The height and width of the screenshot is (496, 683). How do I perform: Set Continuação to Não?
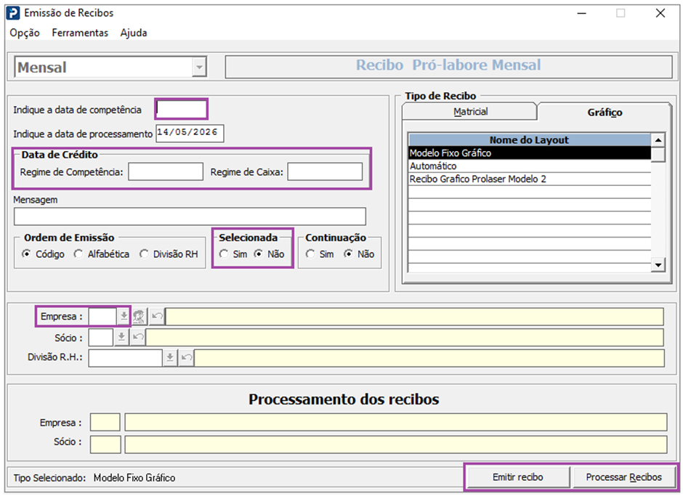tap(359, 254)
